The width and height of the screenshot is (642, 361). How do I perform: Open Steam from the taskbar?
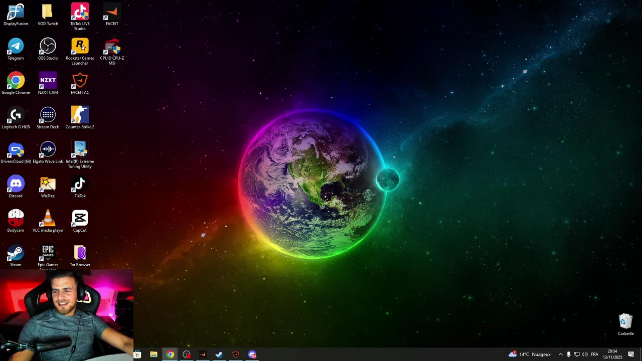219,354
